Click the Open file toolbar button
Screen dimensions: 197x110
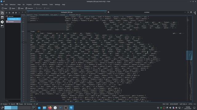pos(12,8)
